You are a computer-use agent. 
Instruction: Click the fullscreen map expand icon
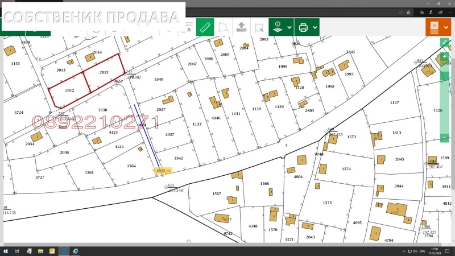[x=445, y=42]
